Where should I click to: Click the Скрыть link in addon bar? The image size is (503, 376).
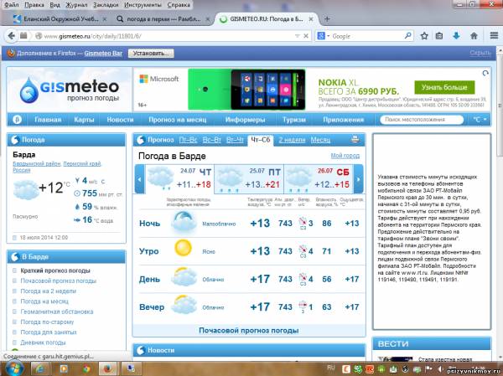click(x=480, y=53)
